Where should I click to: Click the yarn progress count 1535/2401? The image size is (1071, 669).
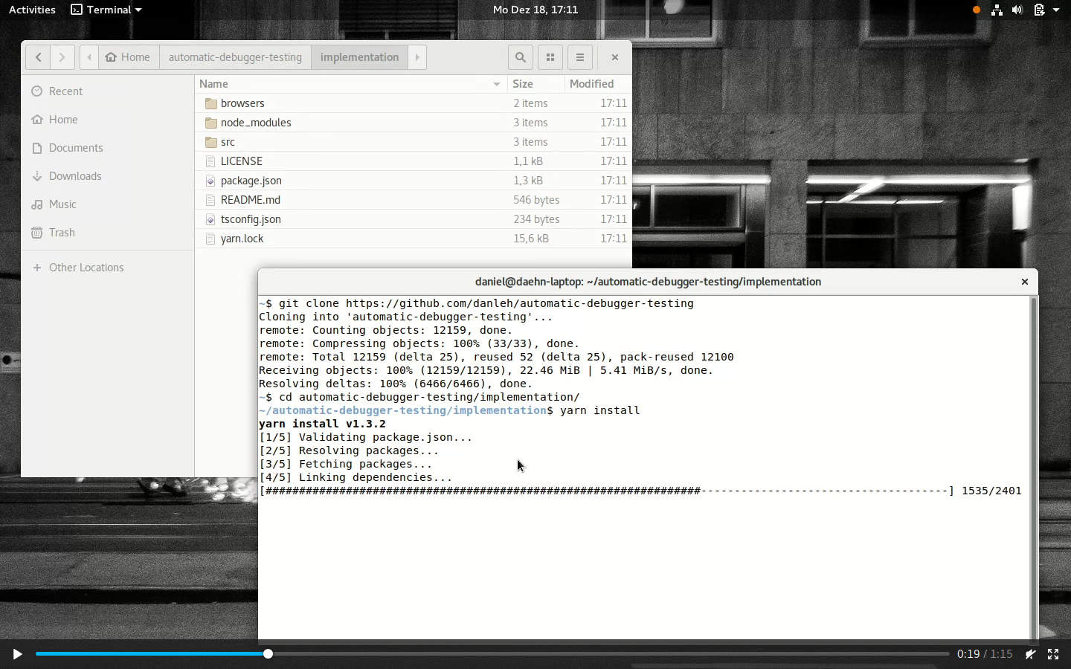[991, 491]
